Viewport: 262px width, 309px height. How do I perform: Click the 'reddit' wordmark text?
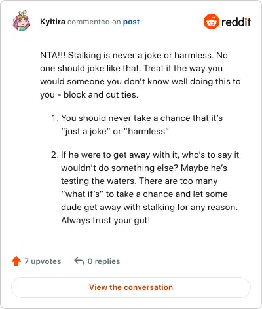click(236, 22)
